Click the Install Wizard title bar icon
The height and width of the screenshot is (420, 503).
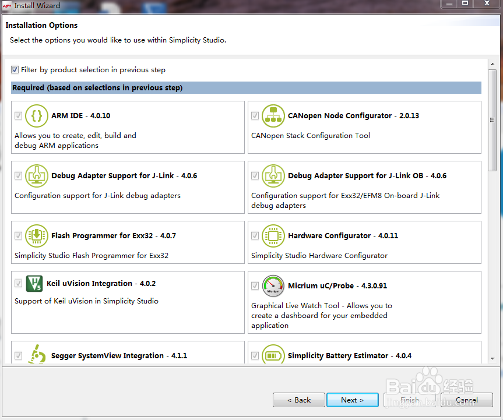pyautogui.click(x=7, y=6)
